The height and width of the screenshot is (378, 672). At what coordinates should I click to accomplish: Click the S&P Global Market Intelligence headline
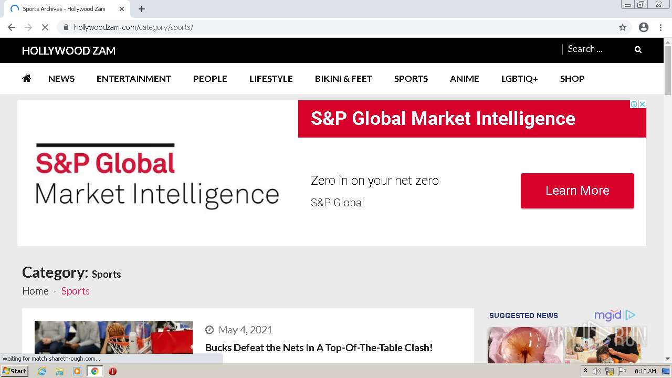click(443, 119)
